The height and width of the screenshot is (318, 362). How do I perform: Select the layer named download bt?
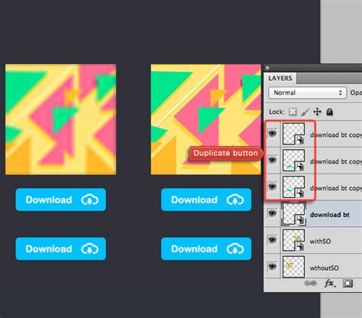[329, 215]
